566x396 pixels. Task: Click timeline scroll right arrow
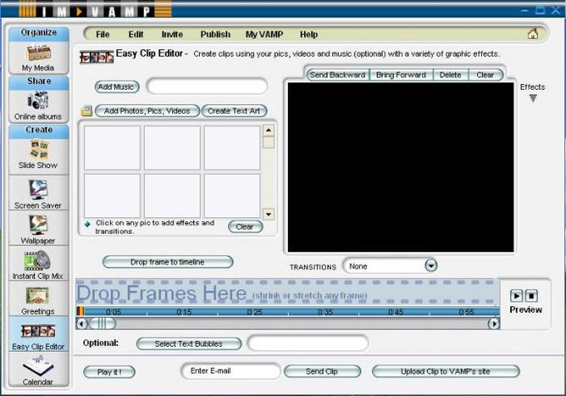tap(494, 324)
